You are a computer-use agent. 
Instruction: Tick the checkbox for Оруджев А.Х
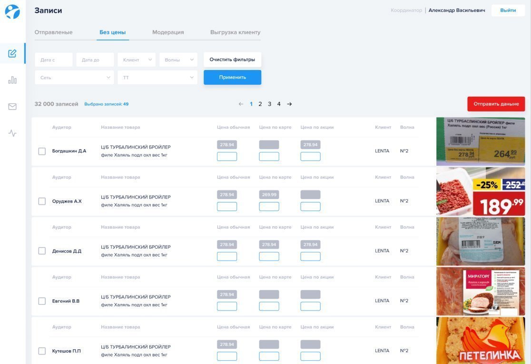[42, 201]
